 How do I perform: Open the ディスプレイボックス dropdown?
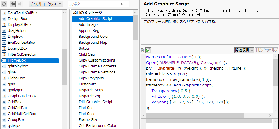pos(46,4)
